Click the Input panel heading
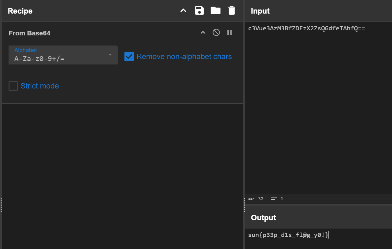Screen dimensions: 392x249 click(260, 11)
